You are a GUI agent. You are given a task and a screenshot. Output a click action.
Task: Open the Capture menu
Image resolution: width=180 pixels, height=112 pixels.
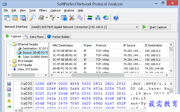pyautogui.click(x=55, y=10)
